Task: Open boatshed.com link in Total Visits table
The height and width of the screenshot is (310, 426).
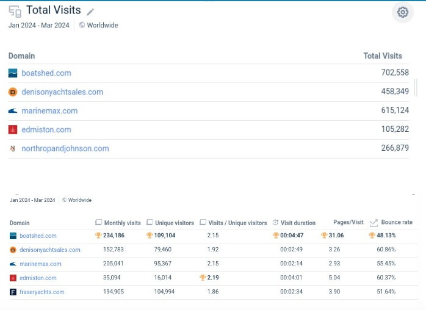Action: 46,73
